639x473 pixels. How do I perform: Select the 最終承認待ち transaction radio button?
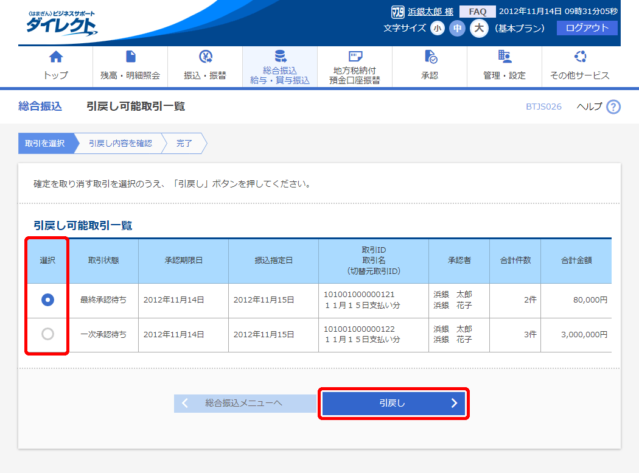tap(47, 300)
